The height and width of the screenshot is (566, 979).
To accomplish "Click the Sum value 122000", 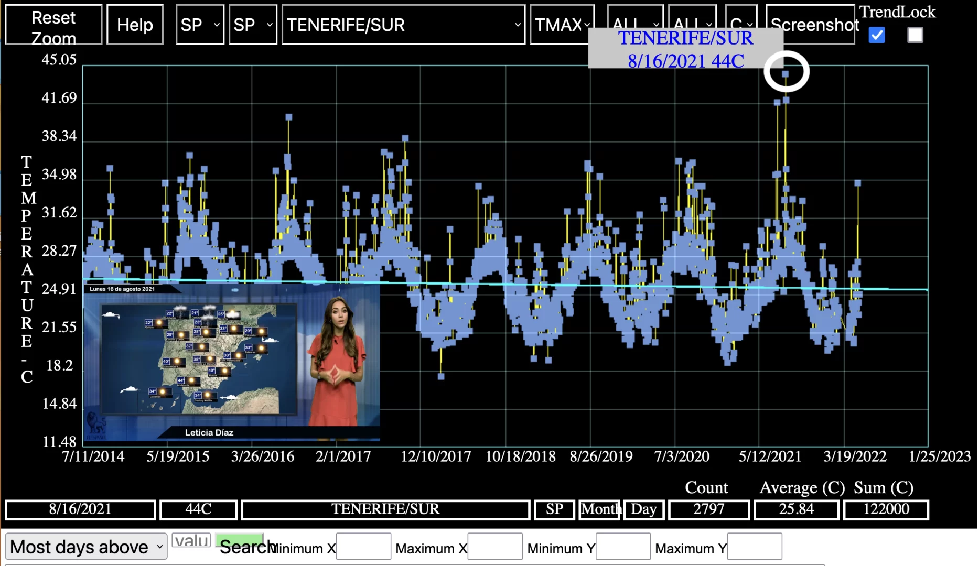I will (x=886, y=509).
